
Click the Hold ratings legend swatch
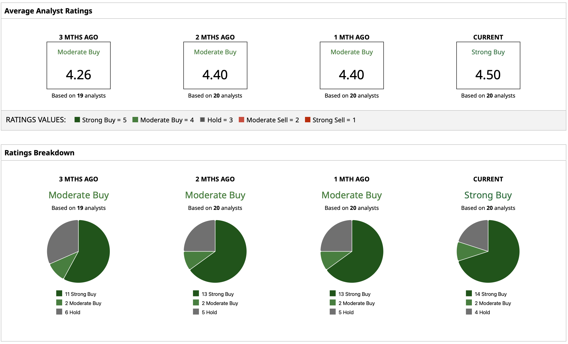[202, 120]
